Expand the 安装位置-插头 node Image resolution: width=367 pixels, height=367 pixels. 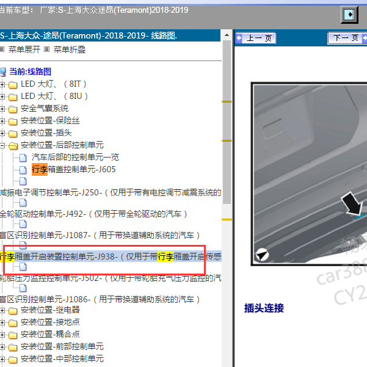coord(2,133)
